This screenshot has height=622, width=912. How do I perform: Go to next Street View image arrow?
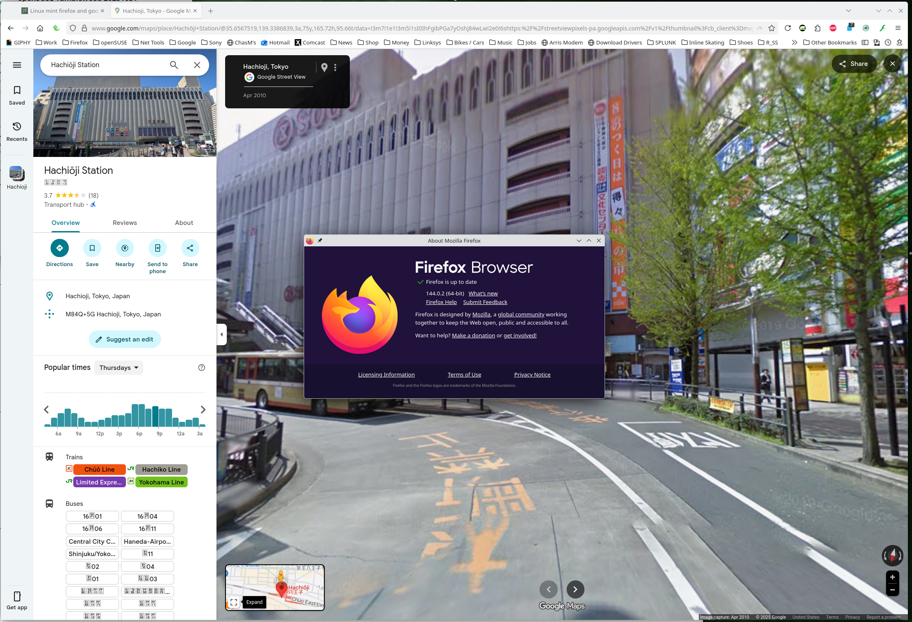click(x=575, y=589)
